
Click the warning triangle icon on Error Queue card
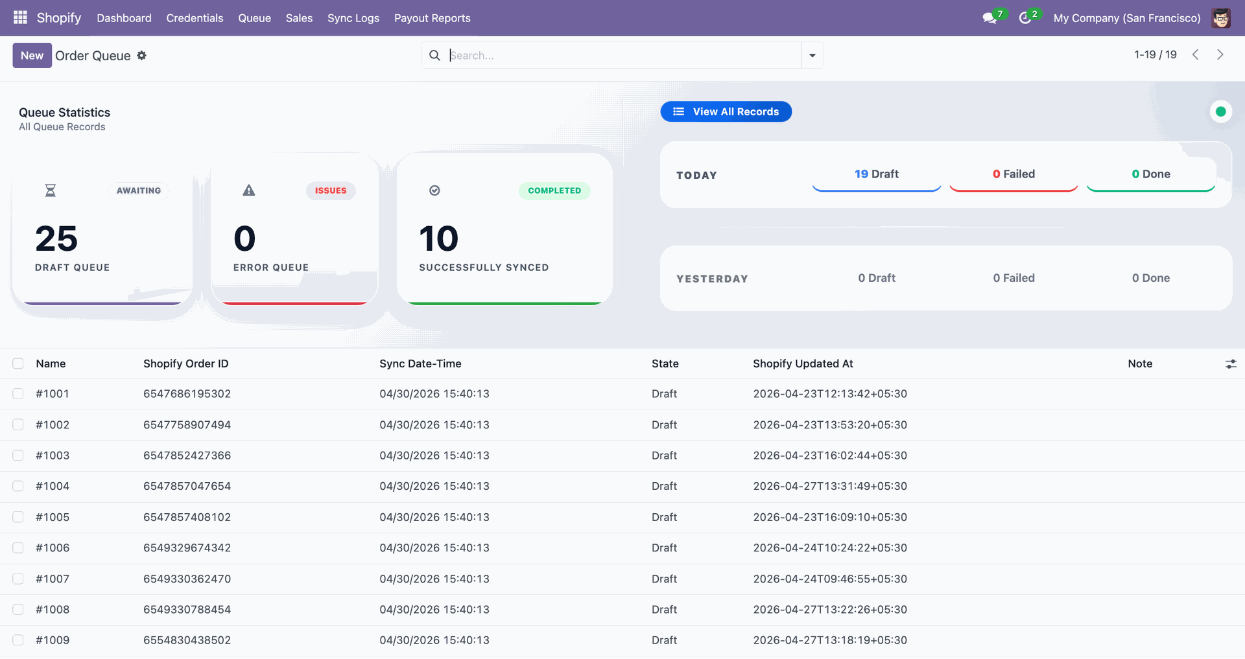[249, 191]
